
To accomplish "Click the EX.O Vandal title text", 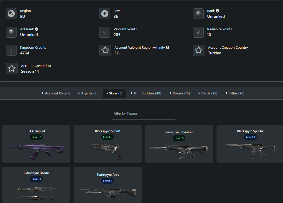I will click(x=36, y=131).
